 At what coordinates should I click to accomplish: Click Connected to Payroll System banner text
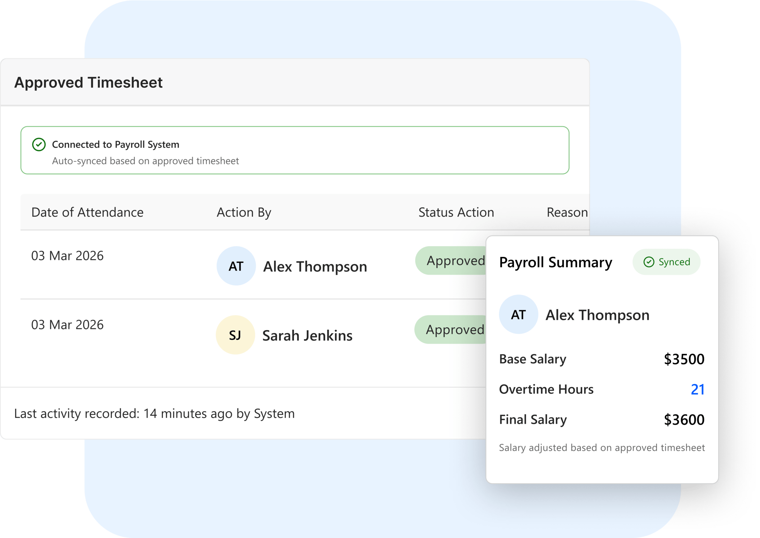(115, 144)
